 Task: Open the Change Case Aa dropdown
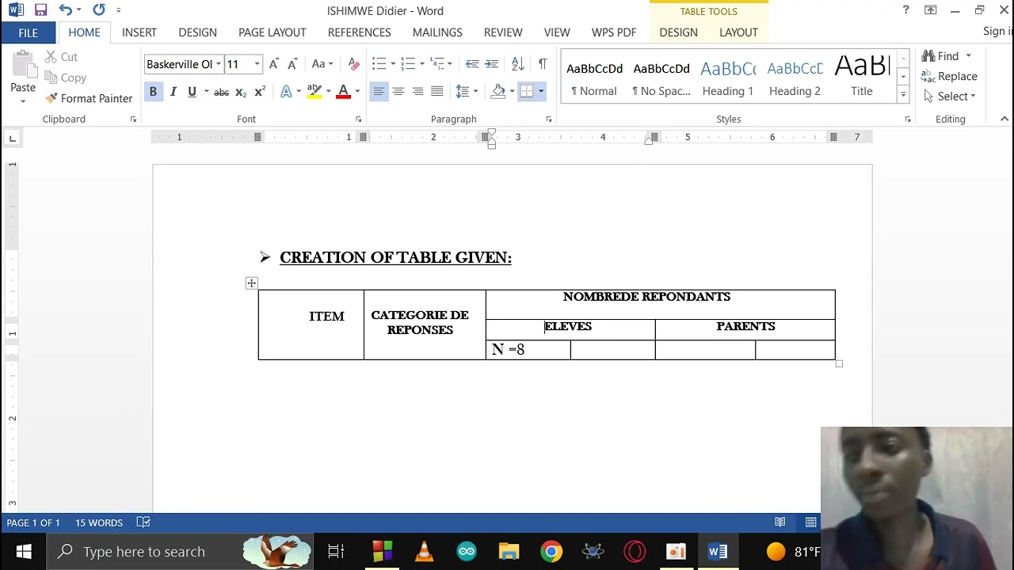point(322,64)
